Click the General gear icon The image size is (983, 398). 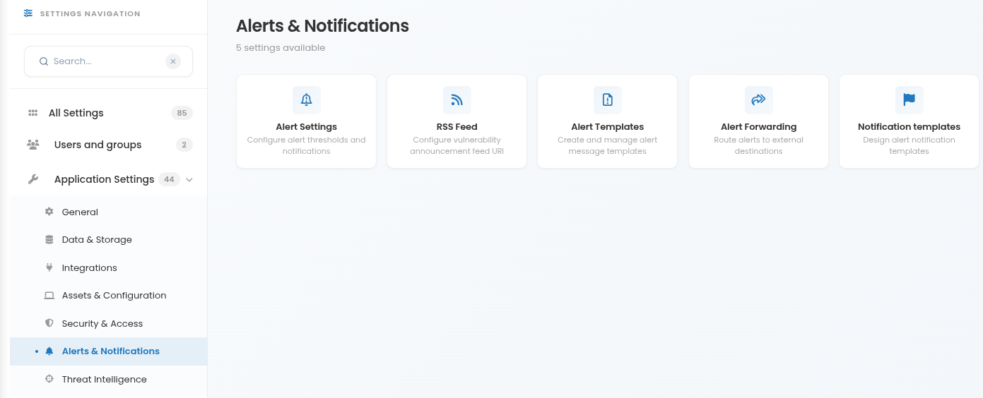click(49, 212)
